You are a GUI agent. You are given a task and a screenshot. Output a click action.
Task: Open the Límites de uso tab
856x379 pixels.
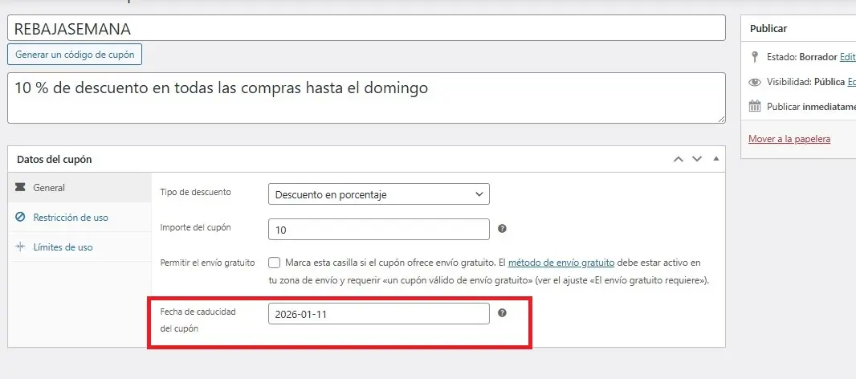tap(63, 247)
